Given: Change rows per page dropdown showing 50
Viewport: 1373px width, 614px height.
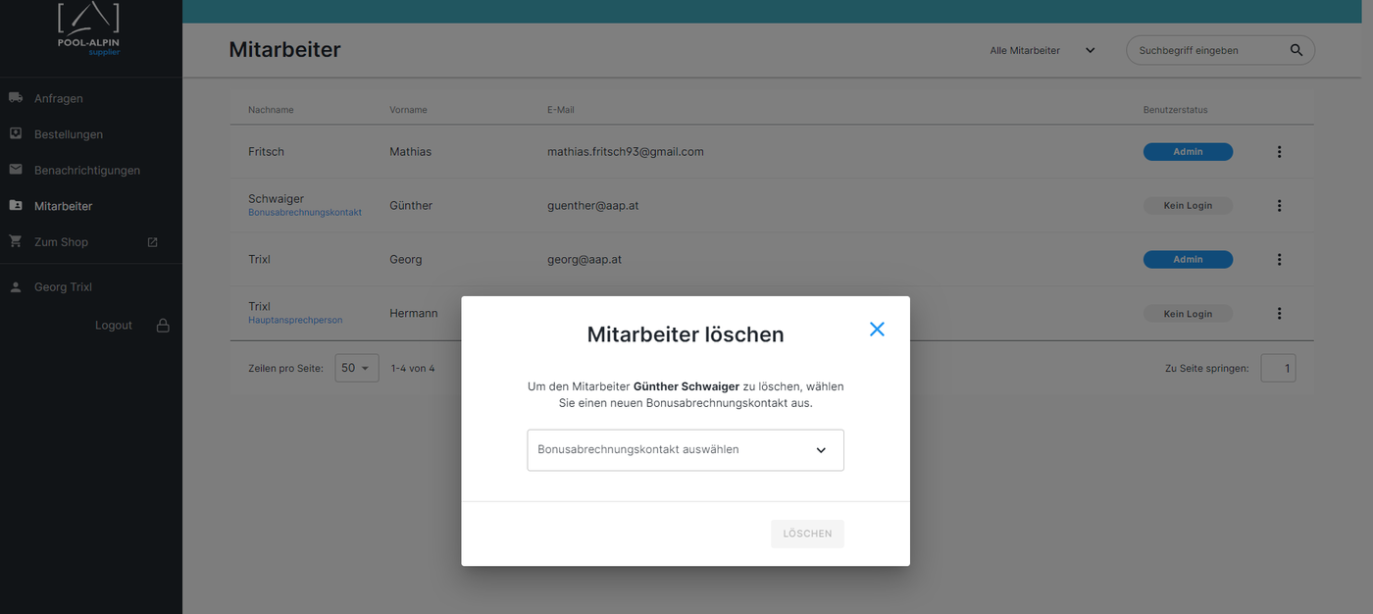Looking at the screenshot, I should [x=356, y=368].
